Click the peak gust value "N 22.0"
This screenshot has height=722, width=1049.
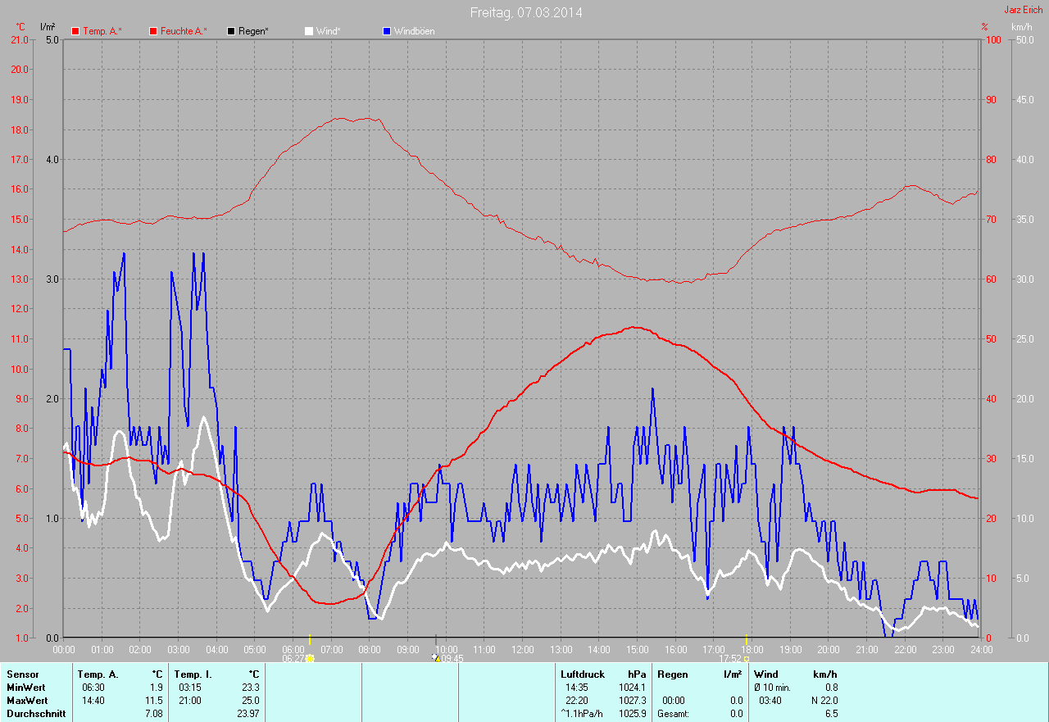823,701
